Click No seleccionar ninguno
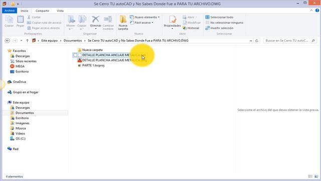 [224, 23]
